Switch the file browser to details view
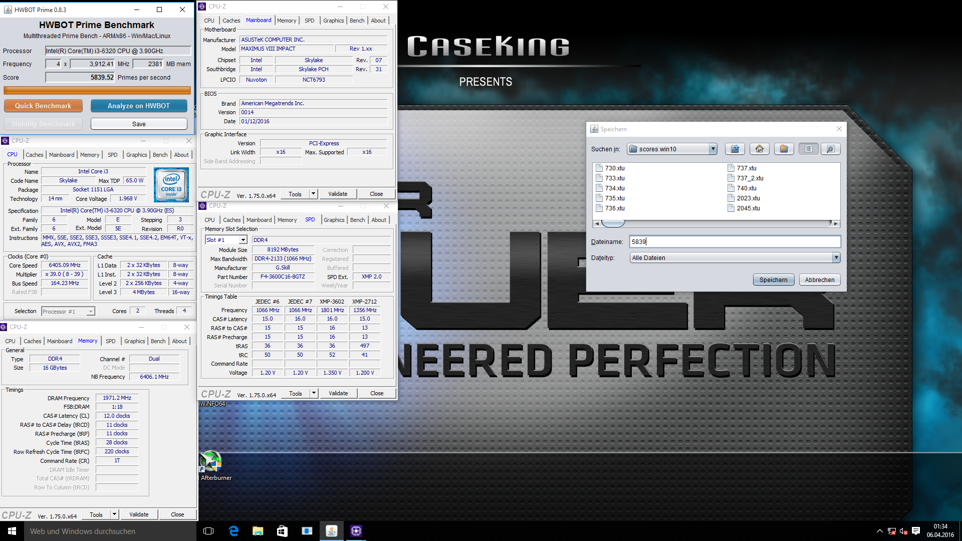Screen dimensions: 962x541 pos(830,149)
